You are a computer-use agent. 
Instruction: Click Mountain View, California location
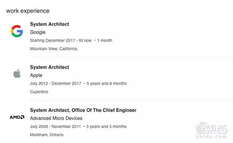pyautogui.click(x=54, y=49)
